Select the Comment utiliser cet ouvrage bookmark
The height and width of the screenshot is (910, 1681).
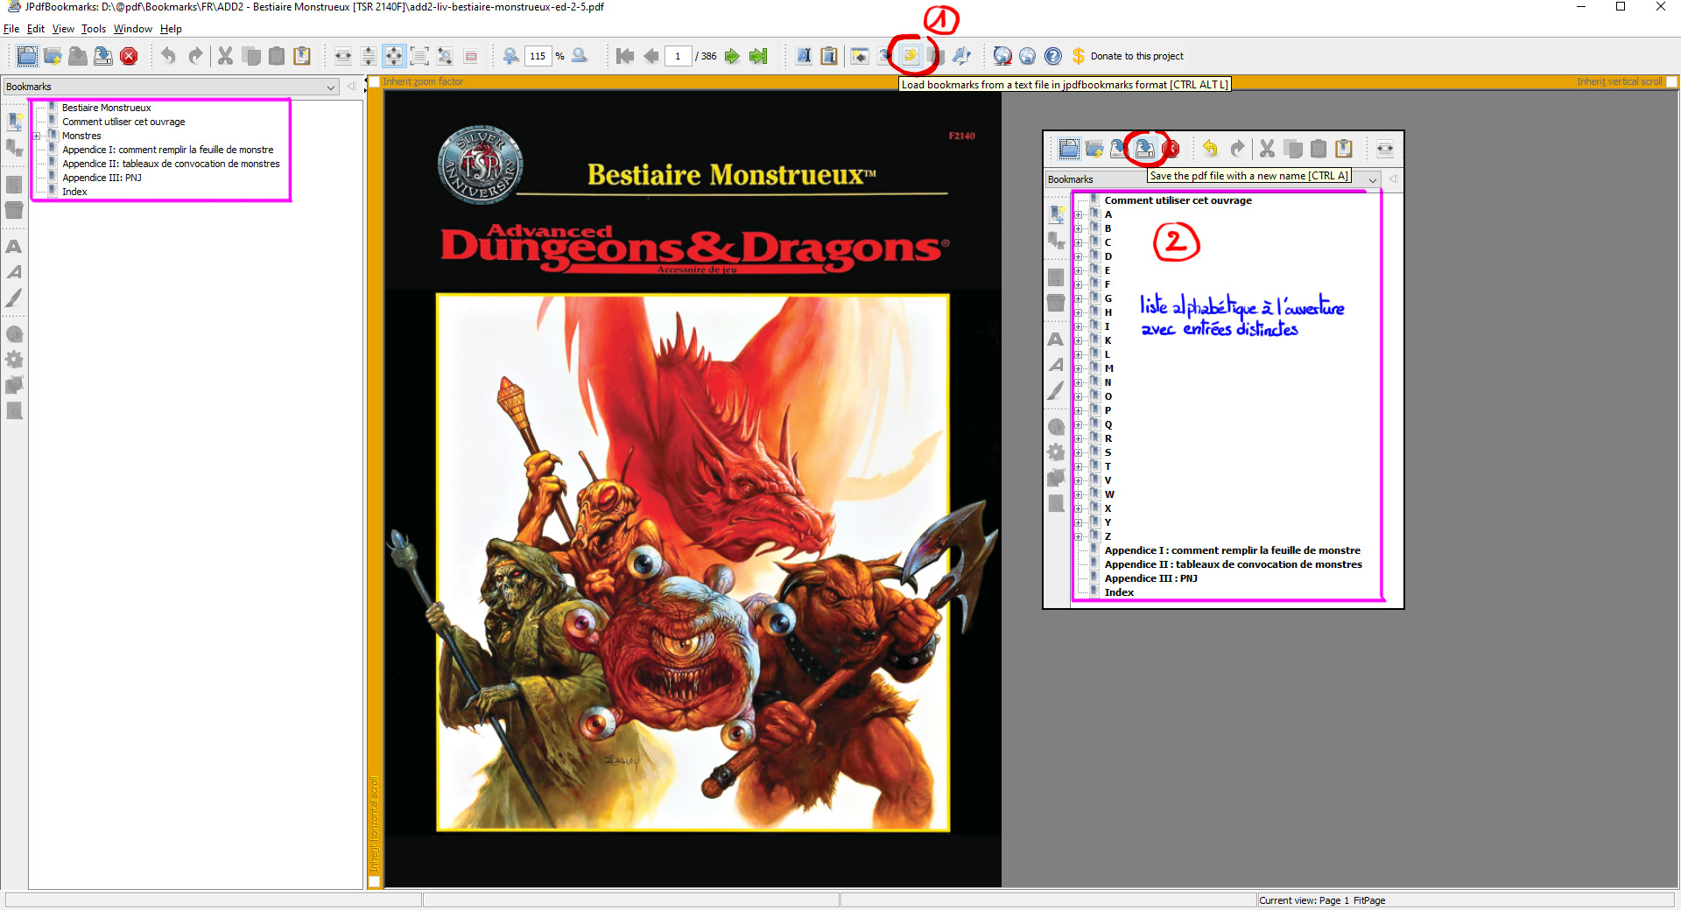pyautogui.click(x=123, y=122)
